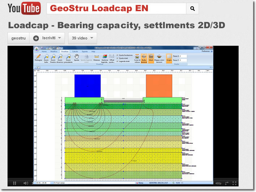256x192 pixels.
Task: Open the Modifica ribbon tab
Action: pos(54,51)
